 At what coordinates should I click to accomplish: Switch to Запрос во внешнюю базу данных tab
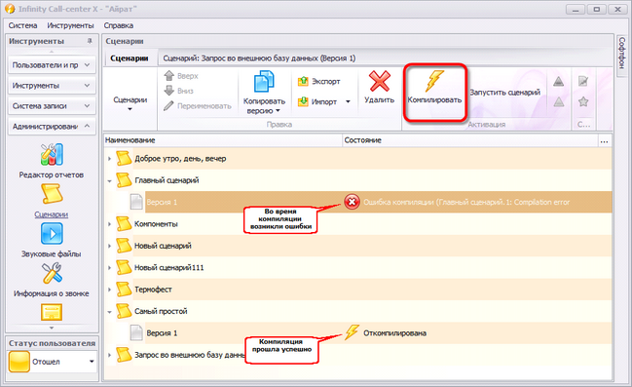click(259, 58)
